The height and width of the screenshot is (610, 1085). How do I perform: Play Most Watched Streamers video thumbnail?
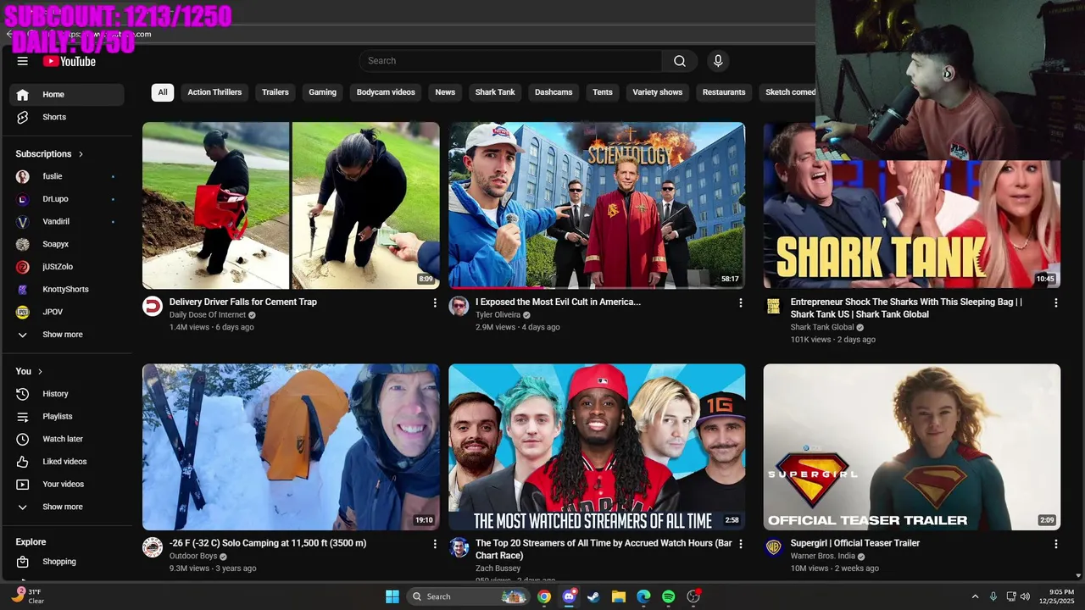pyautogui.click(x=597, y=447)
